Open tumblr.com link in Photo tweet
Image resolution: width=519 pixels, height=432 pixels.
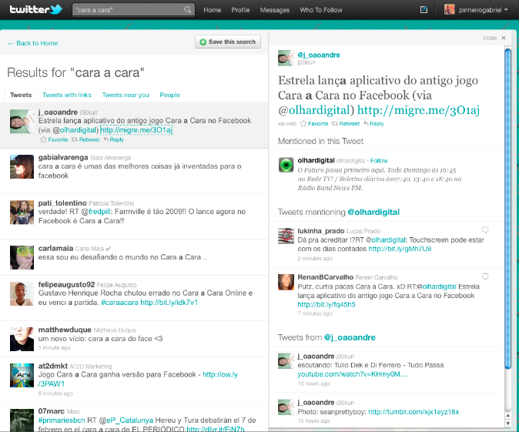pyautogui.click(x=414, y=412)
